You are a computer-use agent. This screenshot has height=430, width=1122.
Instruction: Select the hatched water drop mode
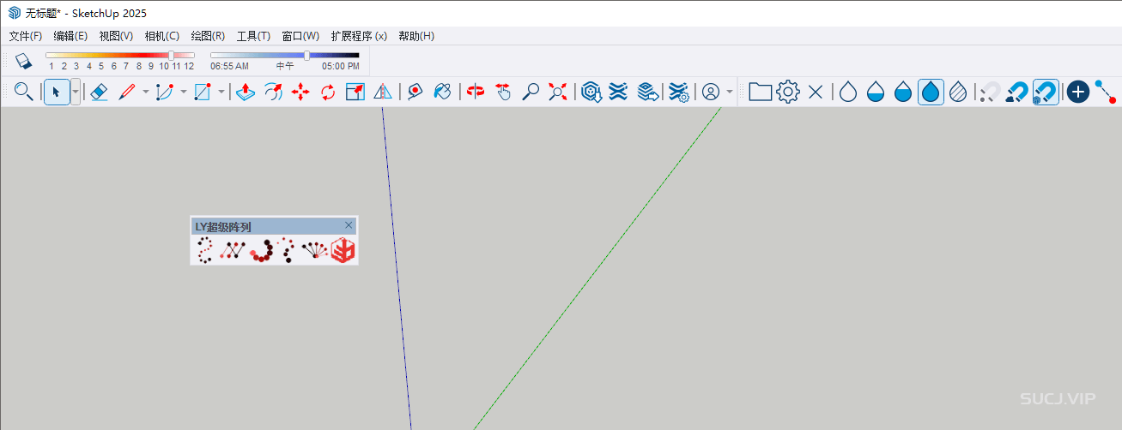pos(959,92)
